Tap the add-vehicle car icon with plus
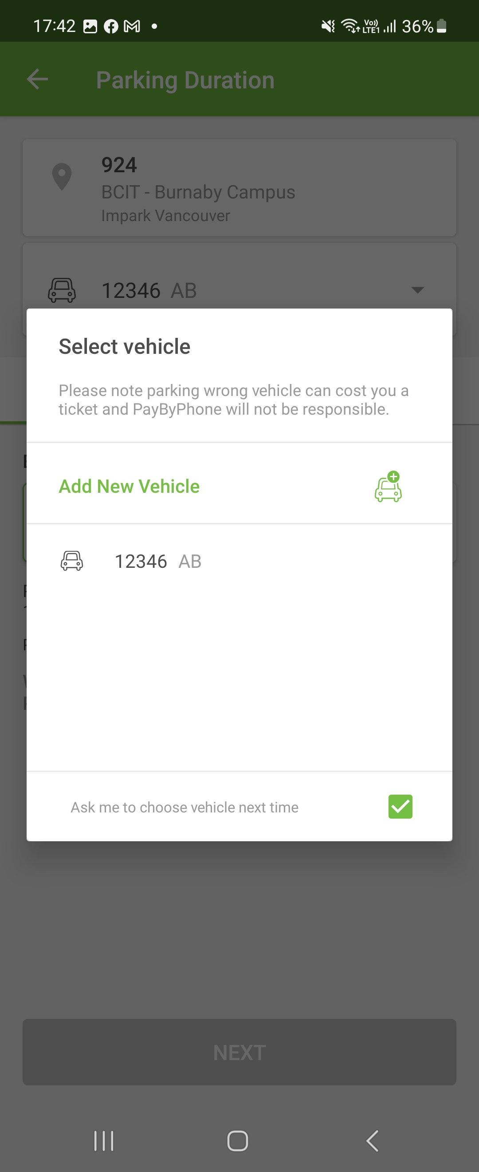This screenshot has height=1172, width=479. [x=388, y=487]
